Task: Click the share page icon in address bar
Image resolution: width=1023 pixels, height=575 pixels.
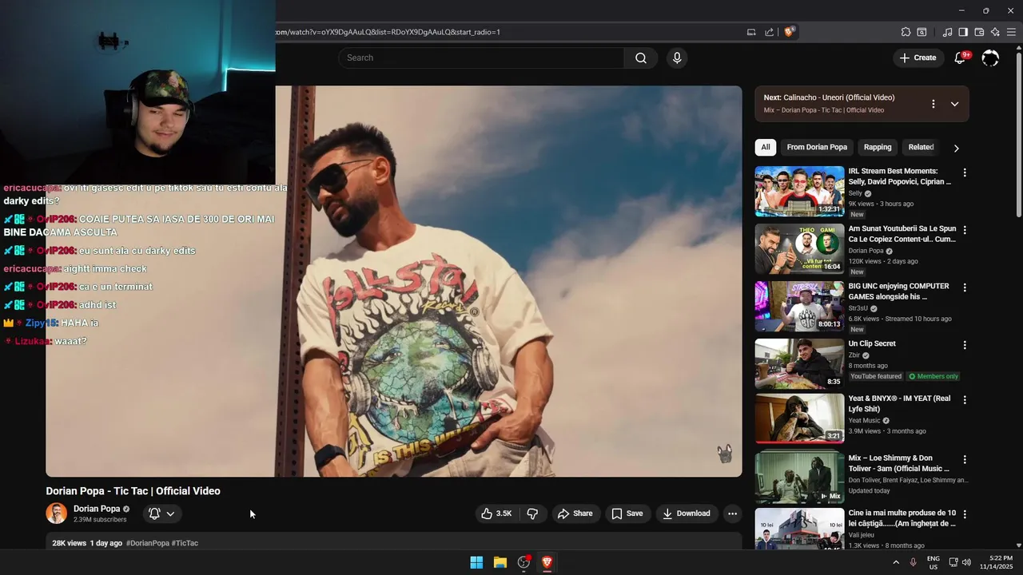Action: coord(769,32)
